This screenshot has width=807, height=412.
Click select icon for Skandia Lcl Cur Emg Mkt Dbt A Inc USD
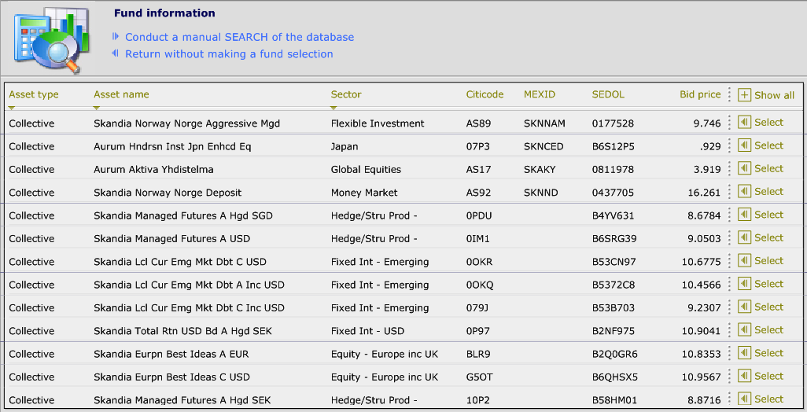pos(744,283)
